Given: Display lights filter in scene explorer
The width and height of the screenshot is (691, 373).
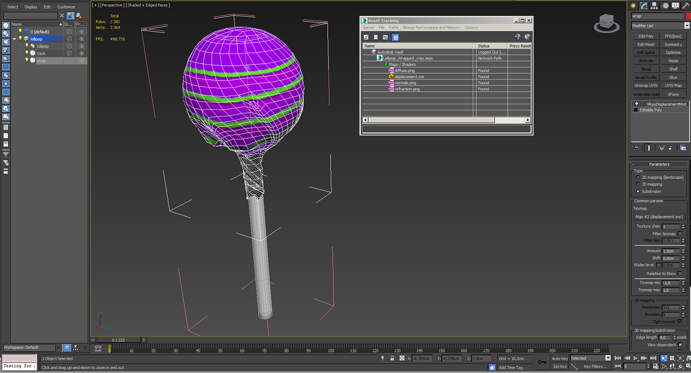Looking at the screenshot, I should 6,42.
